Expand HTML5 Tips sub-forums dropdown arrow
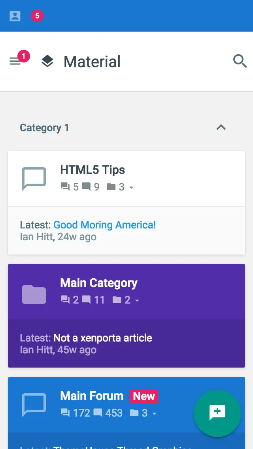This screenshot has width=253, height=449. tap(131, 187)
